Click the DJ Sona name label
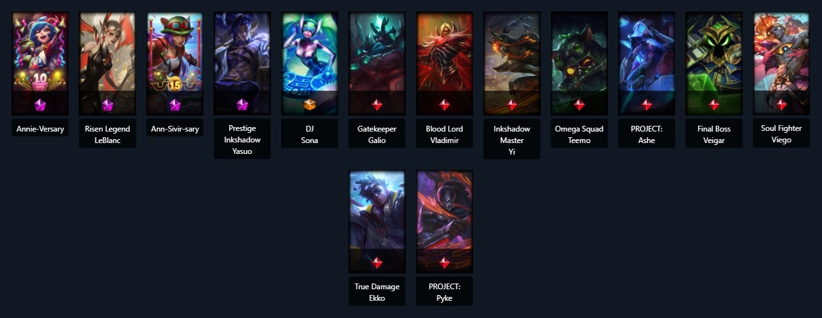 click(x=309, y=134)
